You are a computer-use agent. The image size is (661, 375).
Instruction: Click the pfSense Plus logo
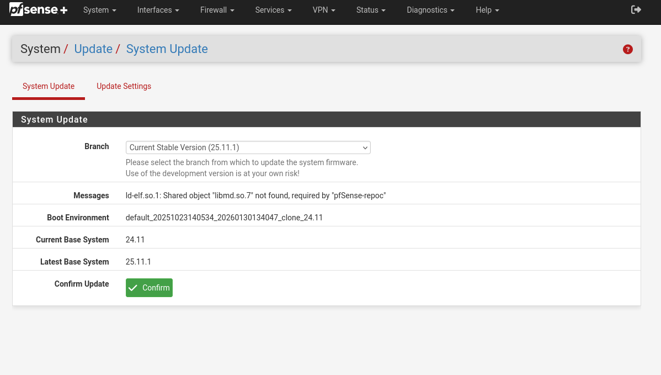click(x=38, y=10)
